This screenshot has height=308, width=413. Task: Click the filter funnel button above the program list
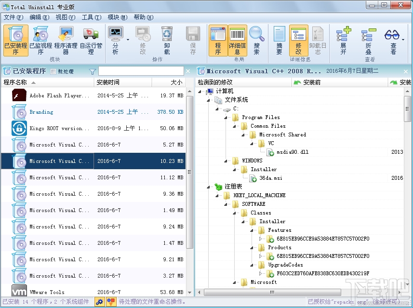point(92,71)
